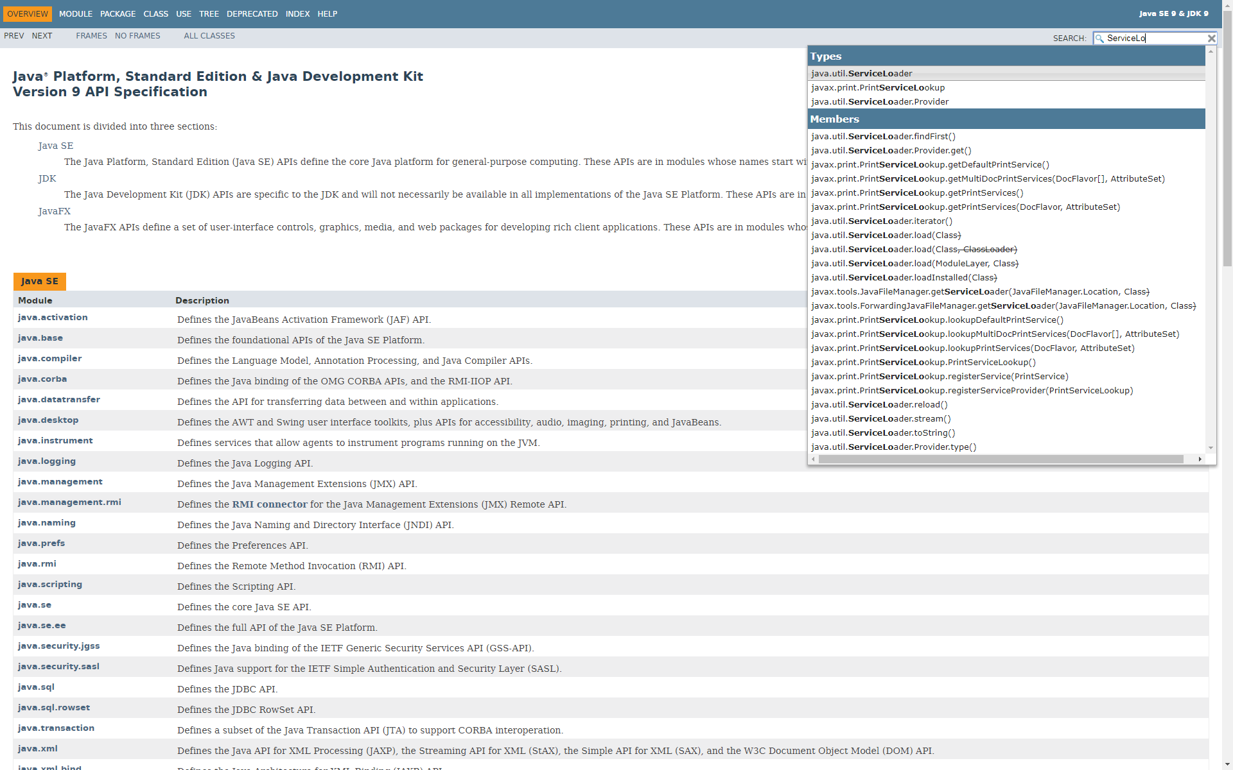1233x770 pixels.
Task: Open the java.corba module link
Action: [42, 379]
